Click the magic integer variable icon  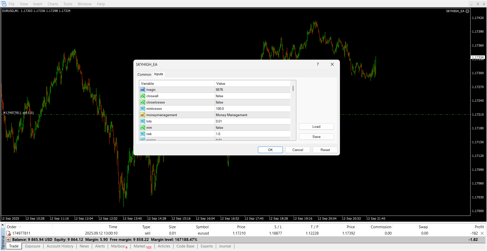tap(142, 90)
